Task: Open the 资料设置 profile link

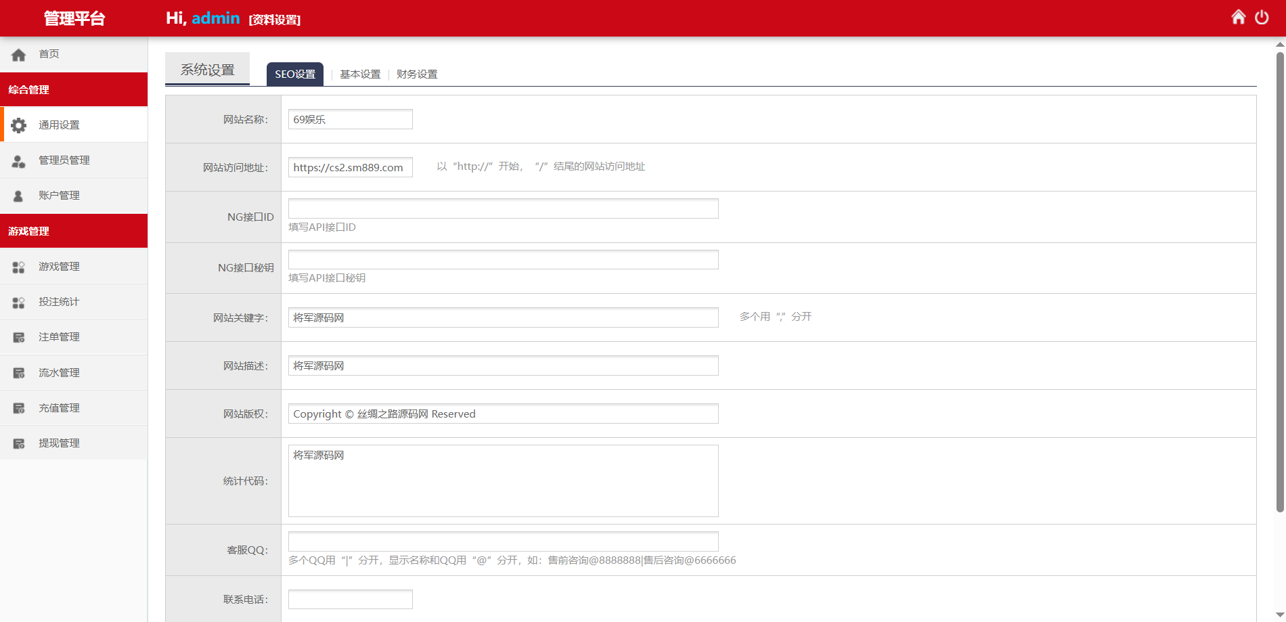Action: click(275, 20)
